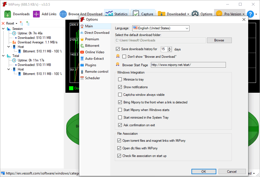The image size is (260, 177).
Task: Click the Download Average bar chart icon
Action: tap(14, 42)
